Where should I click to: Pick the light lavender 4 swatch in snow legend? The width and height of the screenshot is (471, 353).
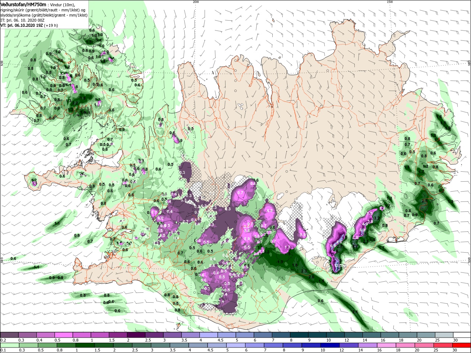tap(209, 335)
